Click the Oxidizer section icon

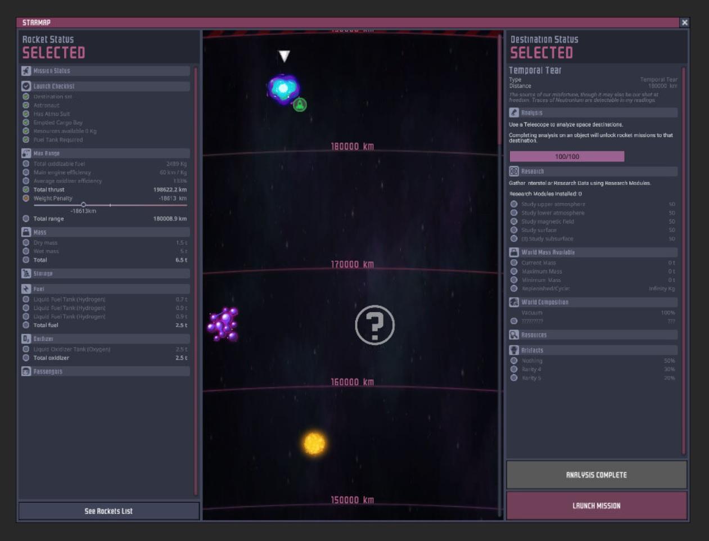pos(26,339)
